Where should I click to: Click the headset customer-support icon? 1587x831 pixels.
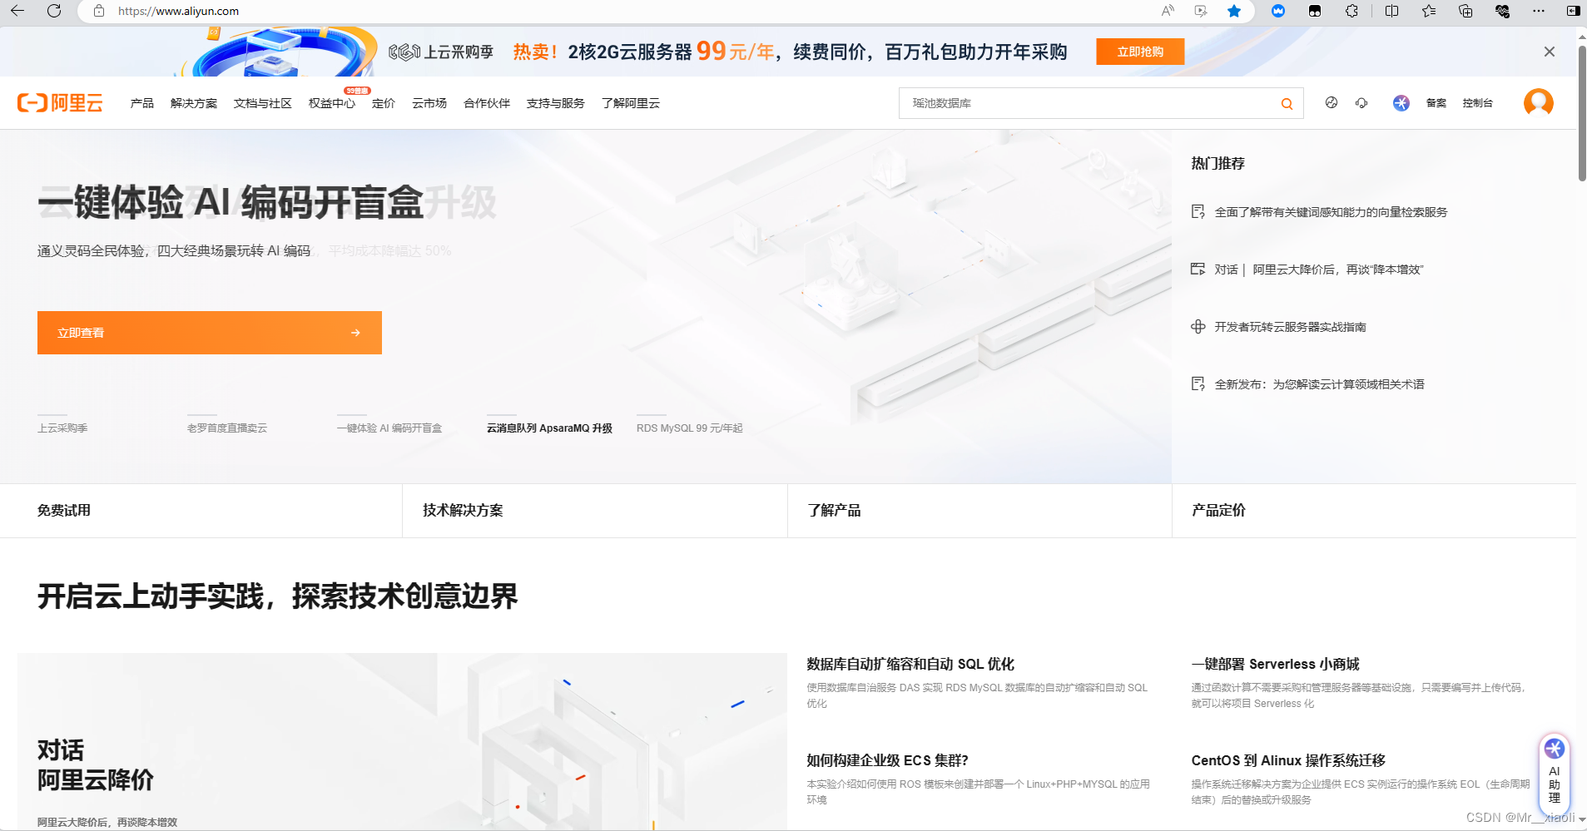(1361, 102)
